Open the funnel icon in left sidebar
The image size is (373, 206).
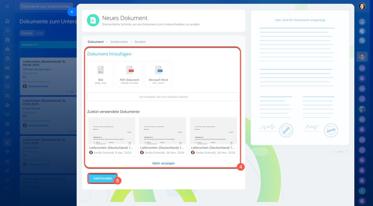(7, 152)
